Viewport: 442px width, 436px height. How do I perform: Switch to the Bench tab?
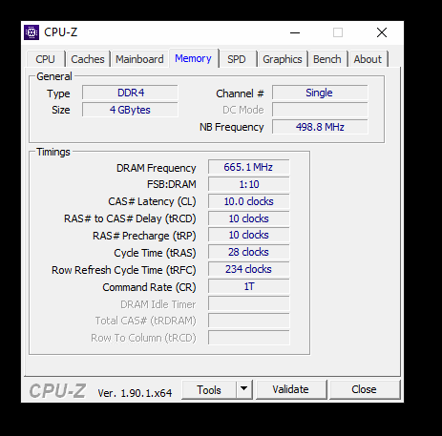point(327,59)
